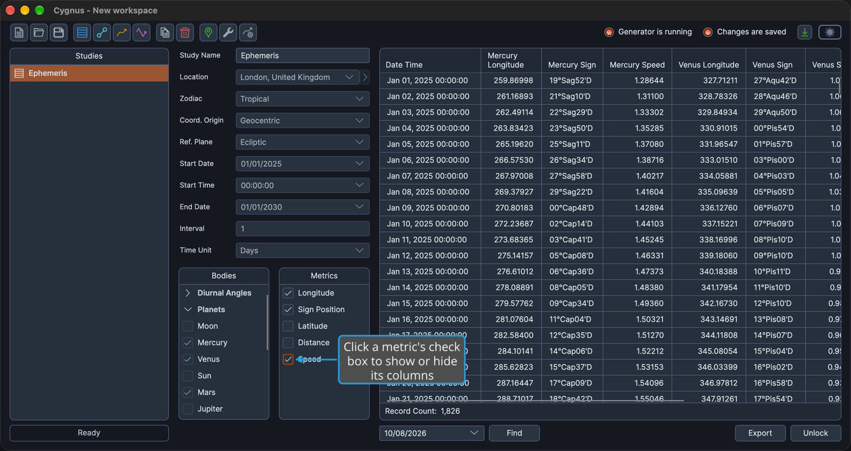
Task: Click the Unlock button
Action: tap(815, 433)
